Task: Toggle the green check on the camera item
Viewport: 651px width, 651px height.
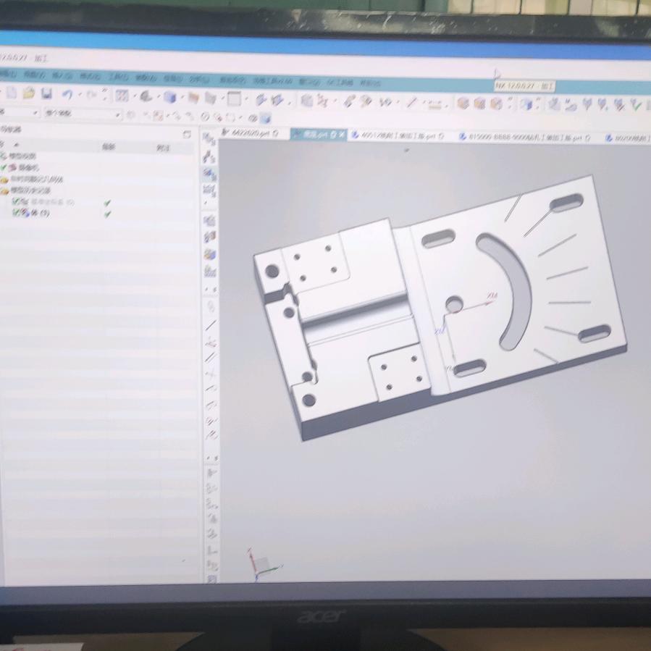Action: (4, 167)
